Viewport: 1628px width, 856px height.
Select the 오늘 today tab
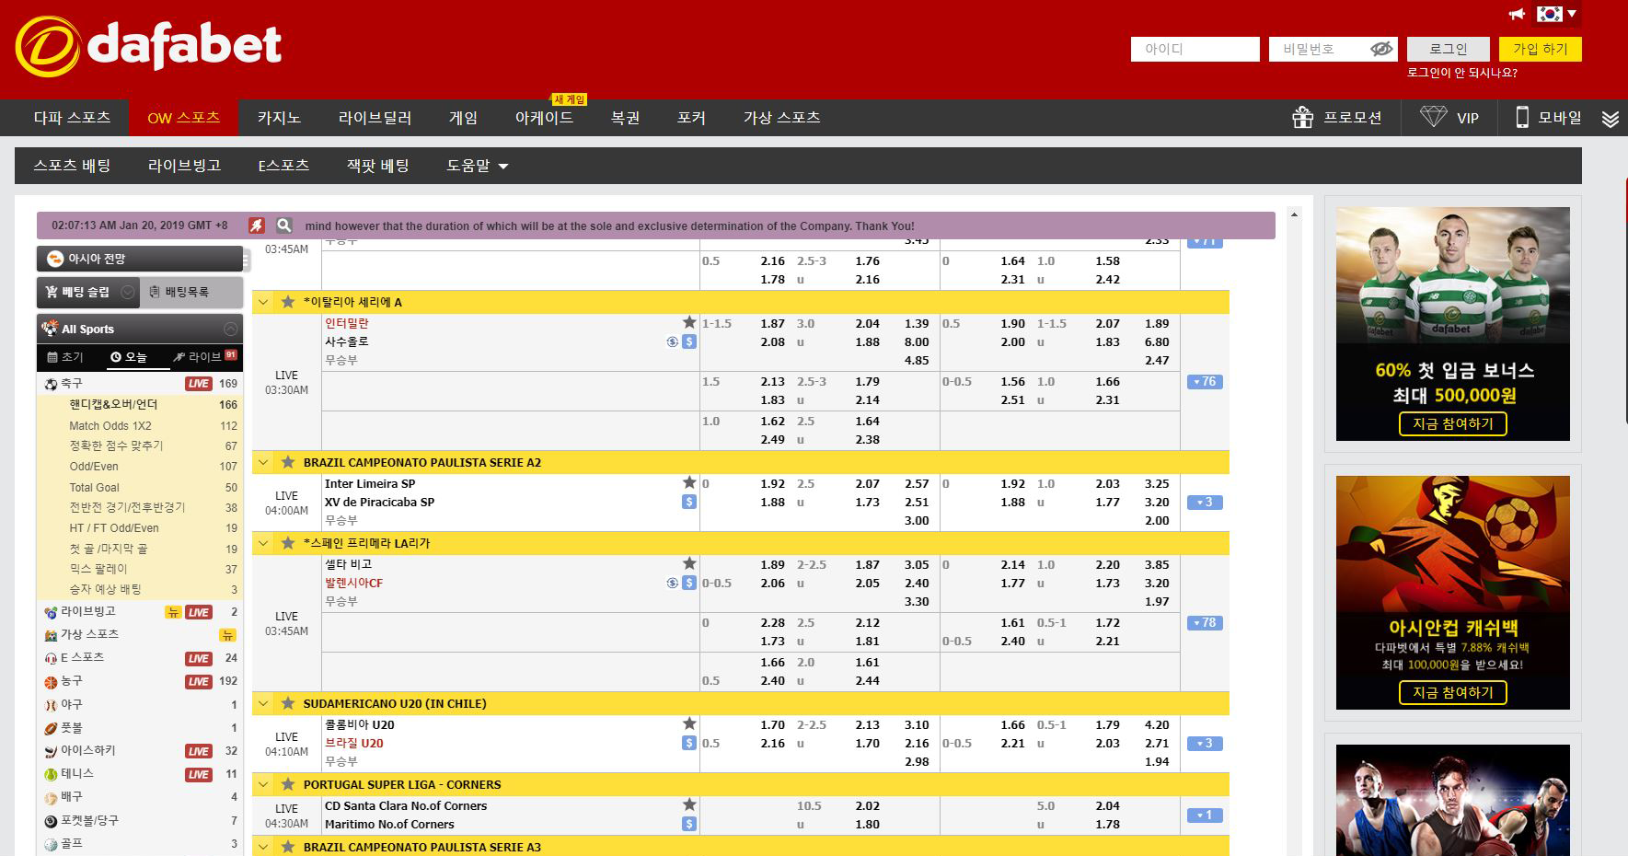coord(130,357)
